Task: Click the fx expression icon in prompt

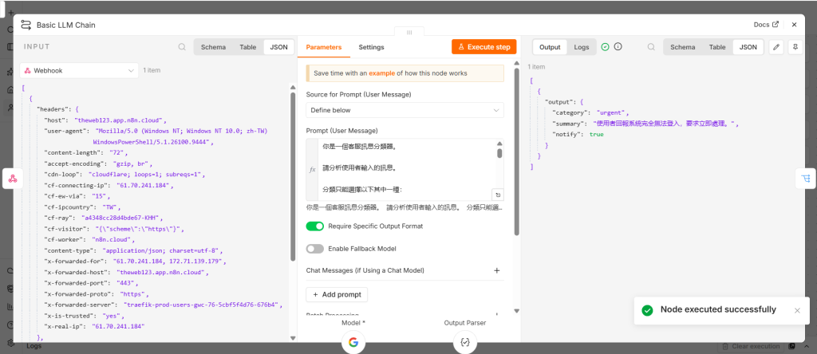Action: 313,170
